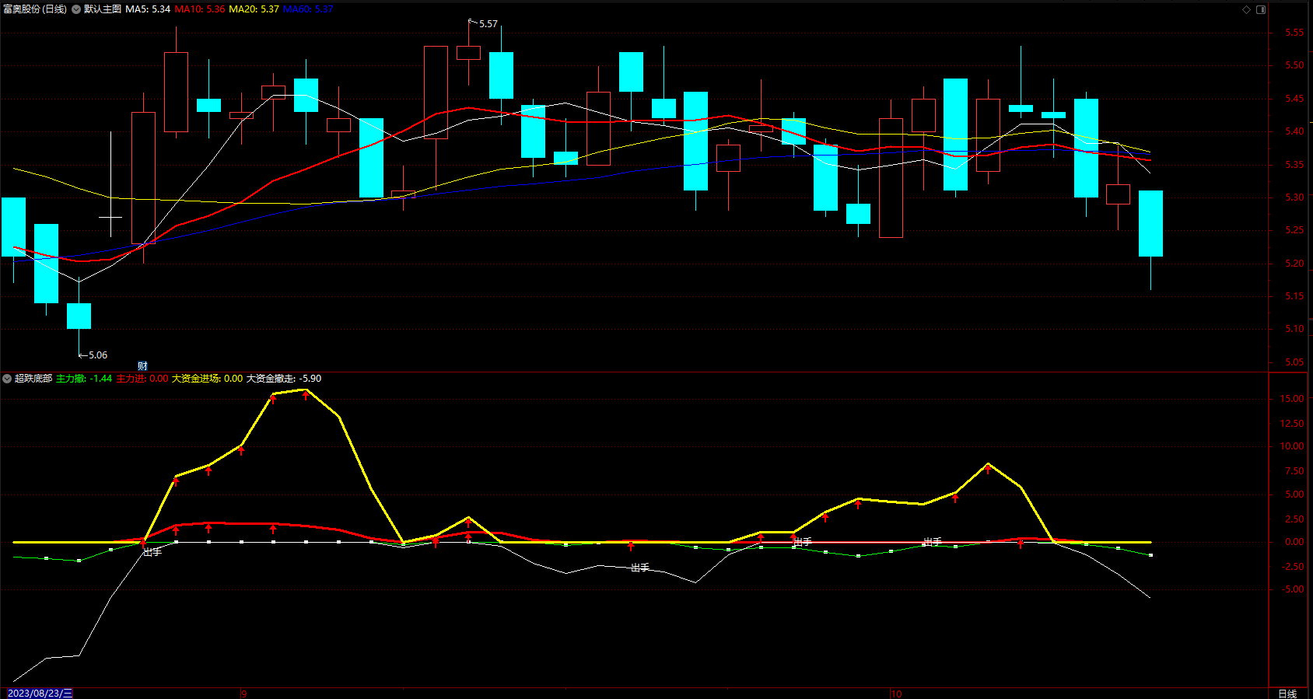Click the 超跌底部 indicator name
Image resolution: width=1313 pixels, height=699 pixels.
(33, 379)
